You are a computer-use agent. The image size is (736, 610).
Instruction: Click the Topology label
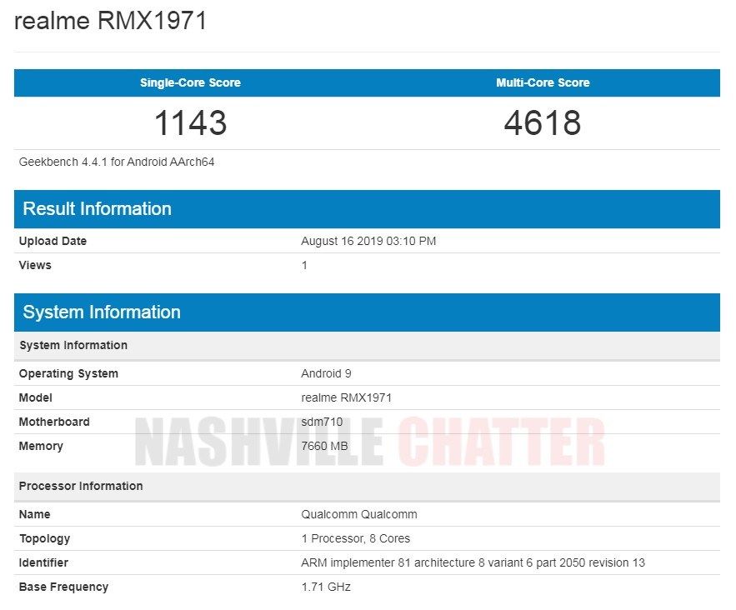(x=44, y=538)
